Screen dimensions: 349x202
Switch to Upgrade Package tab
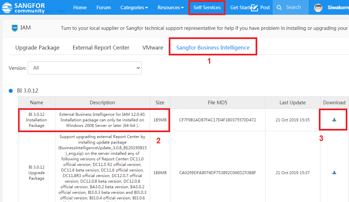(x=37, y=48)
